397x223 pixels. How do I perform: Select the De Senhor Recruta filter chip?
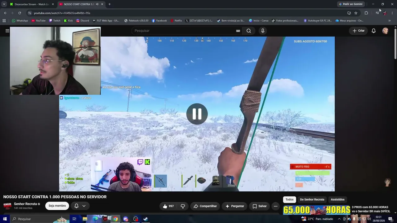[312, 199]
